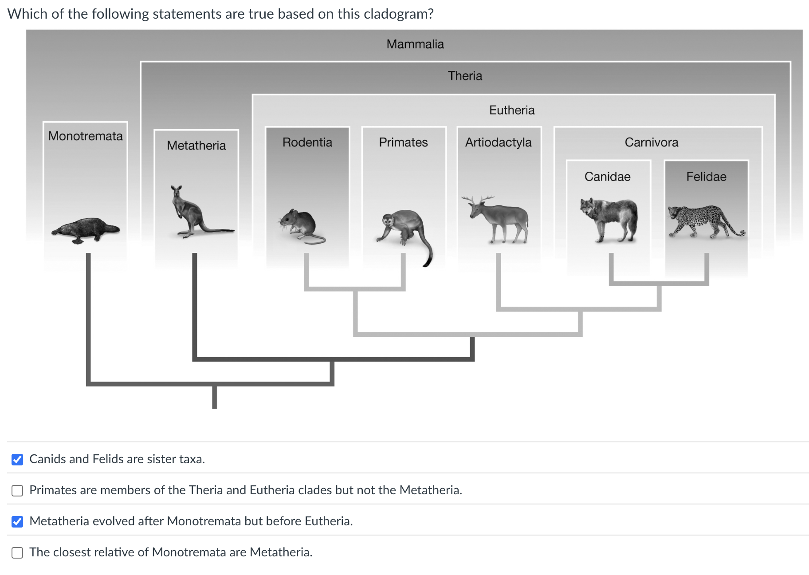Viewport: 809px width, 575px height.
Task: Click the Carnivora clade label
Action: click(652, 142)
